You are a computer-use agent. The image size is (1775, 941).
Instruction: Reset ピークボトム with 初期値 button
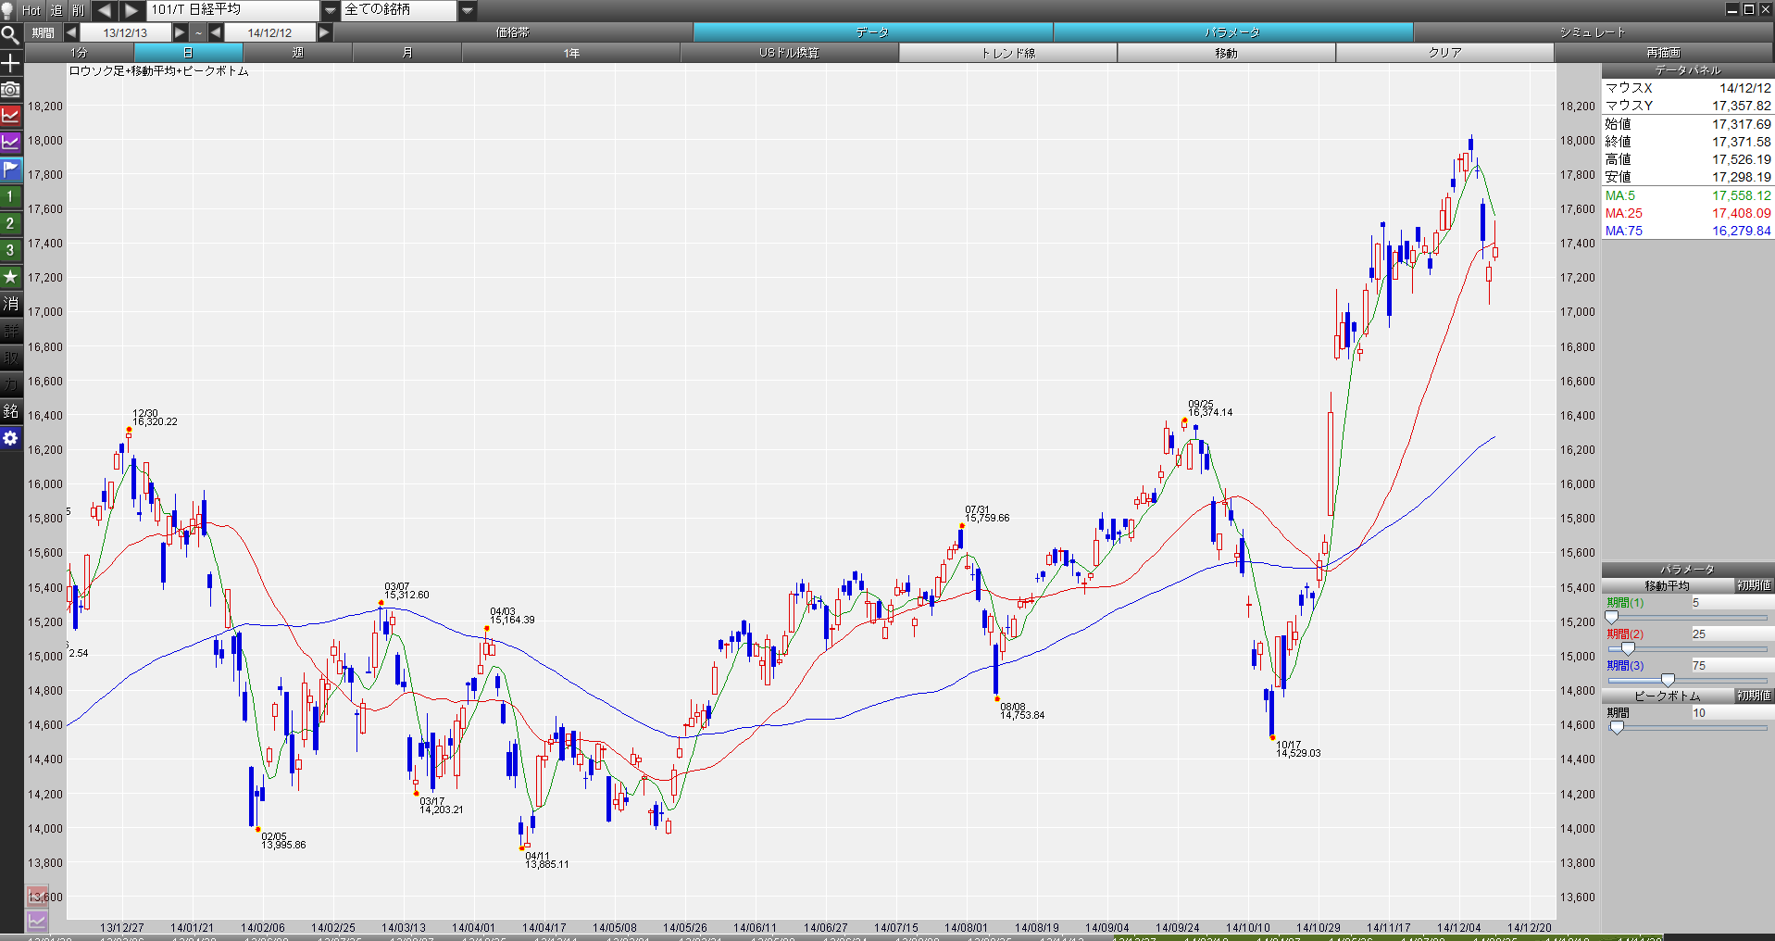(1754, 696)
